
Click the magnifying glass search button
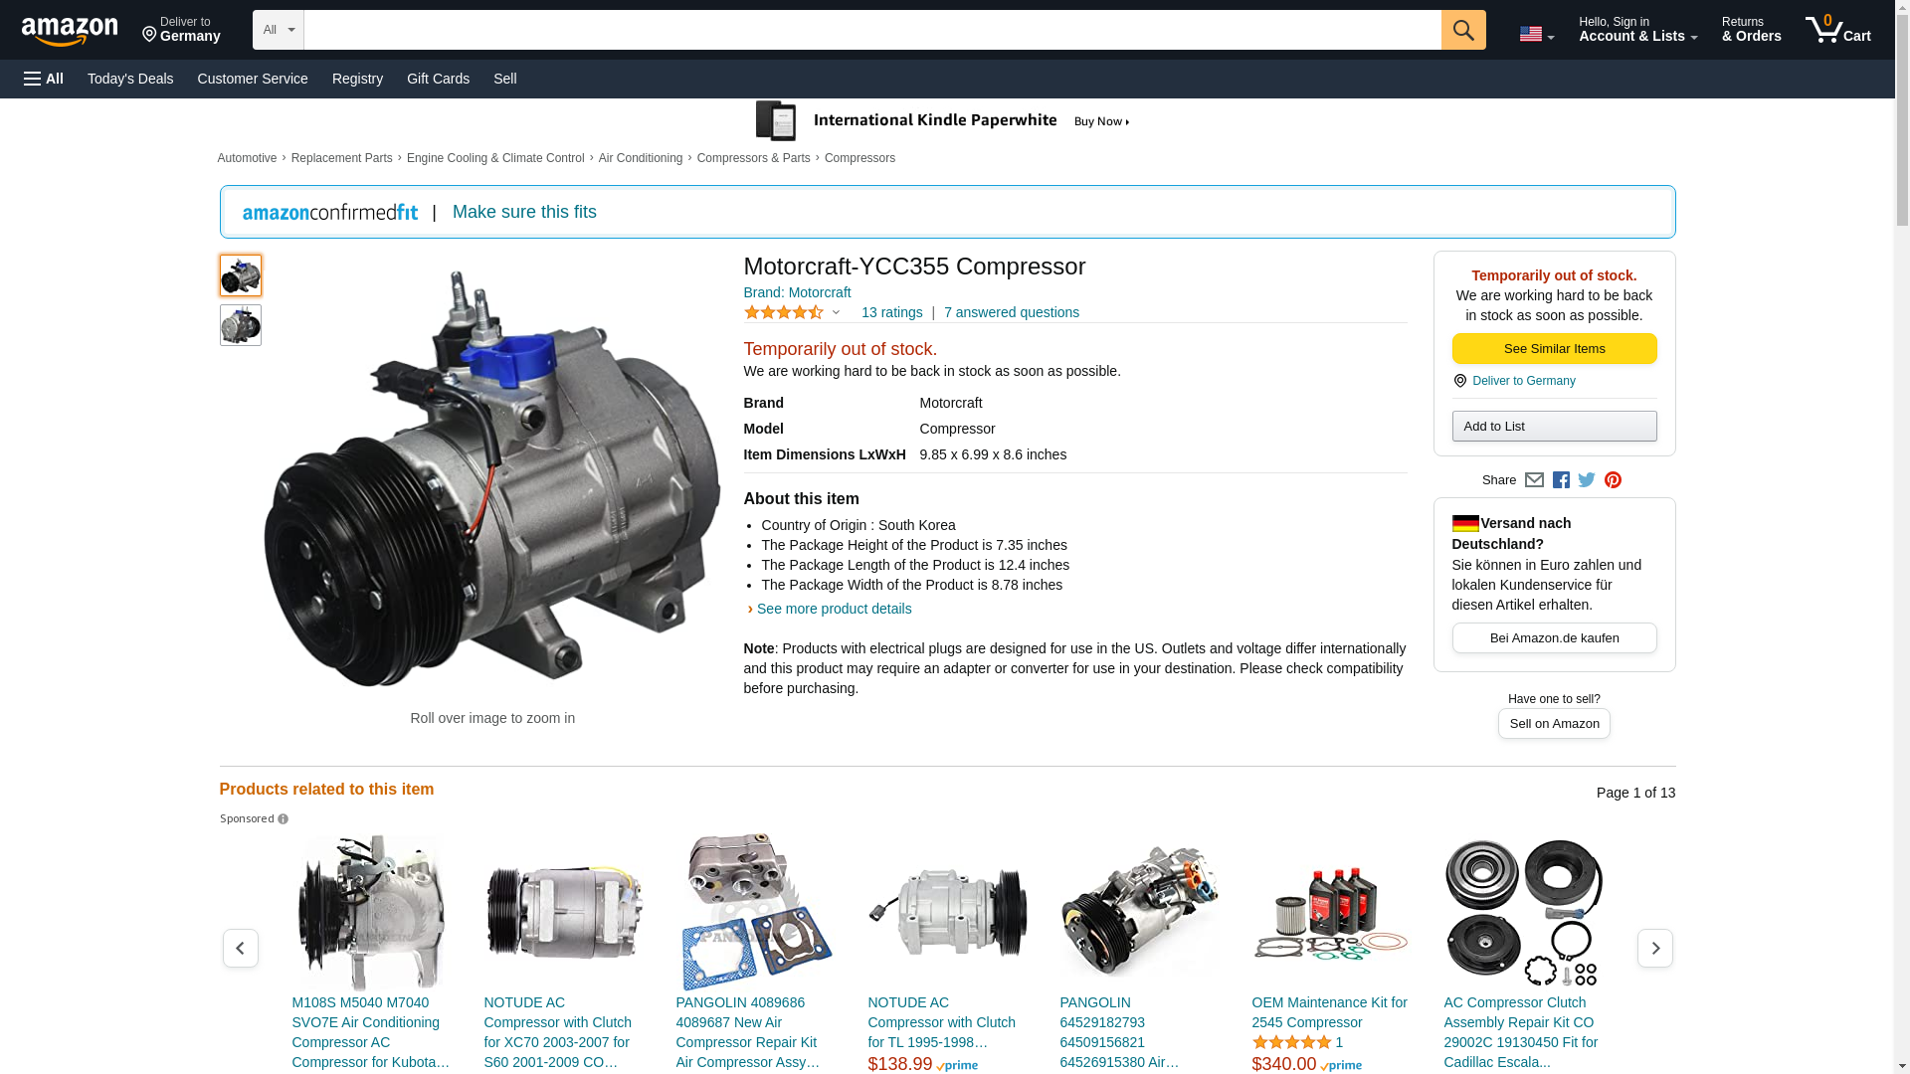click(x=1463, y=30)
